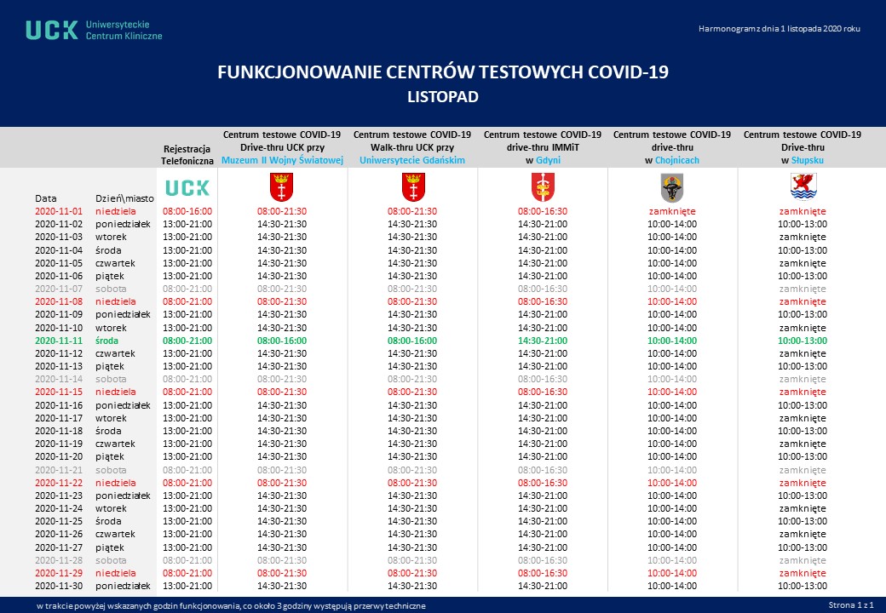Open the Muzeum II Wojny Światowej link
886x613 pixels.
[281, 160]
